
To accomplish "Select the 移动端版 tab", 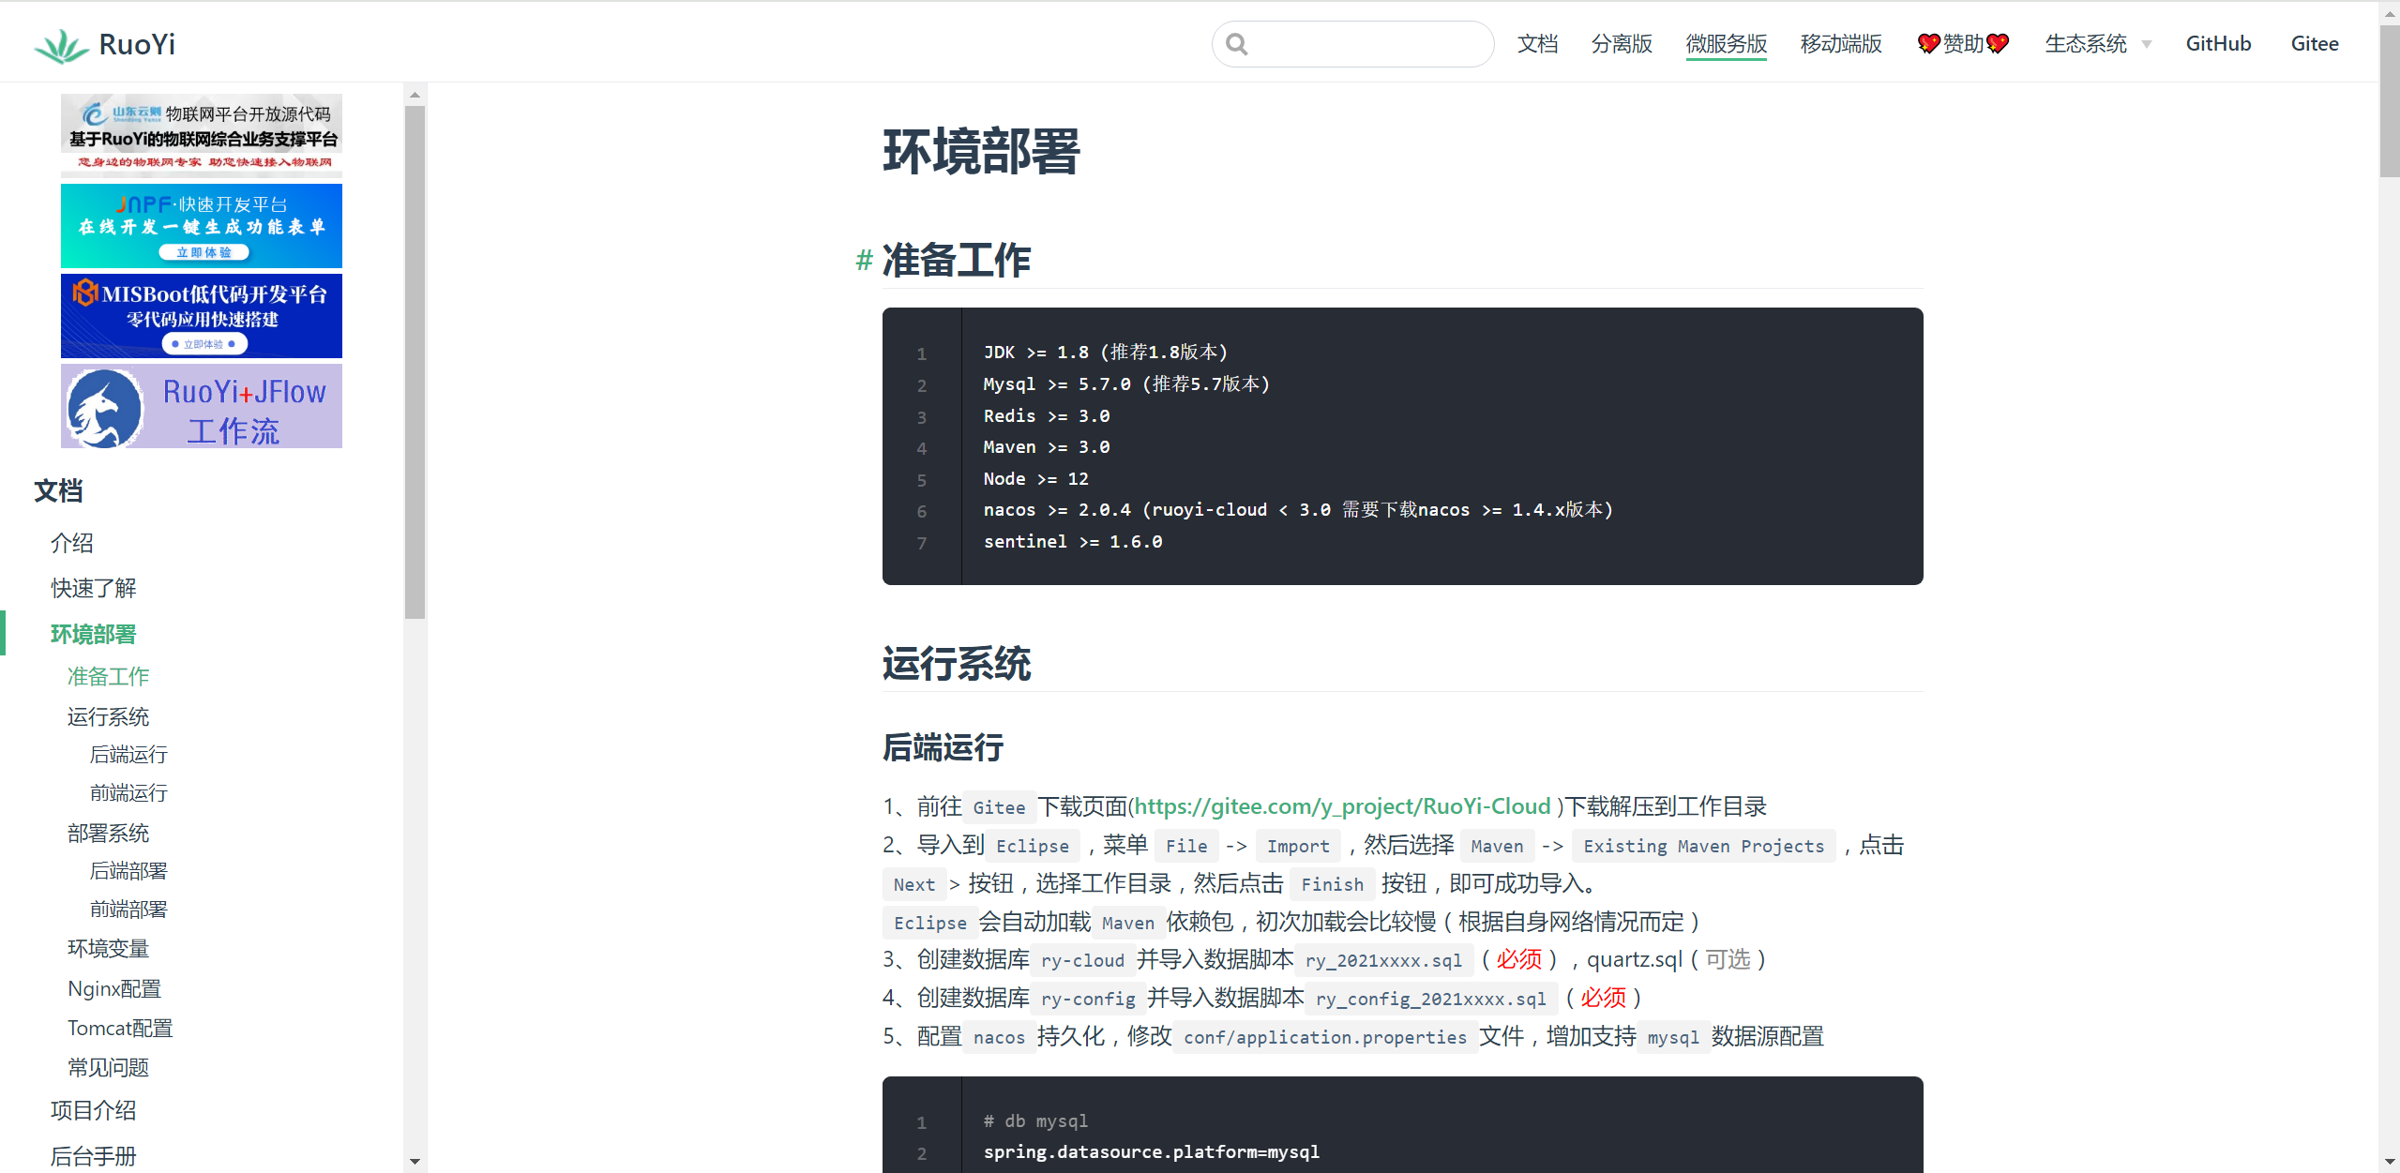I will pos(1840,41).
